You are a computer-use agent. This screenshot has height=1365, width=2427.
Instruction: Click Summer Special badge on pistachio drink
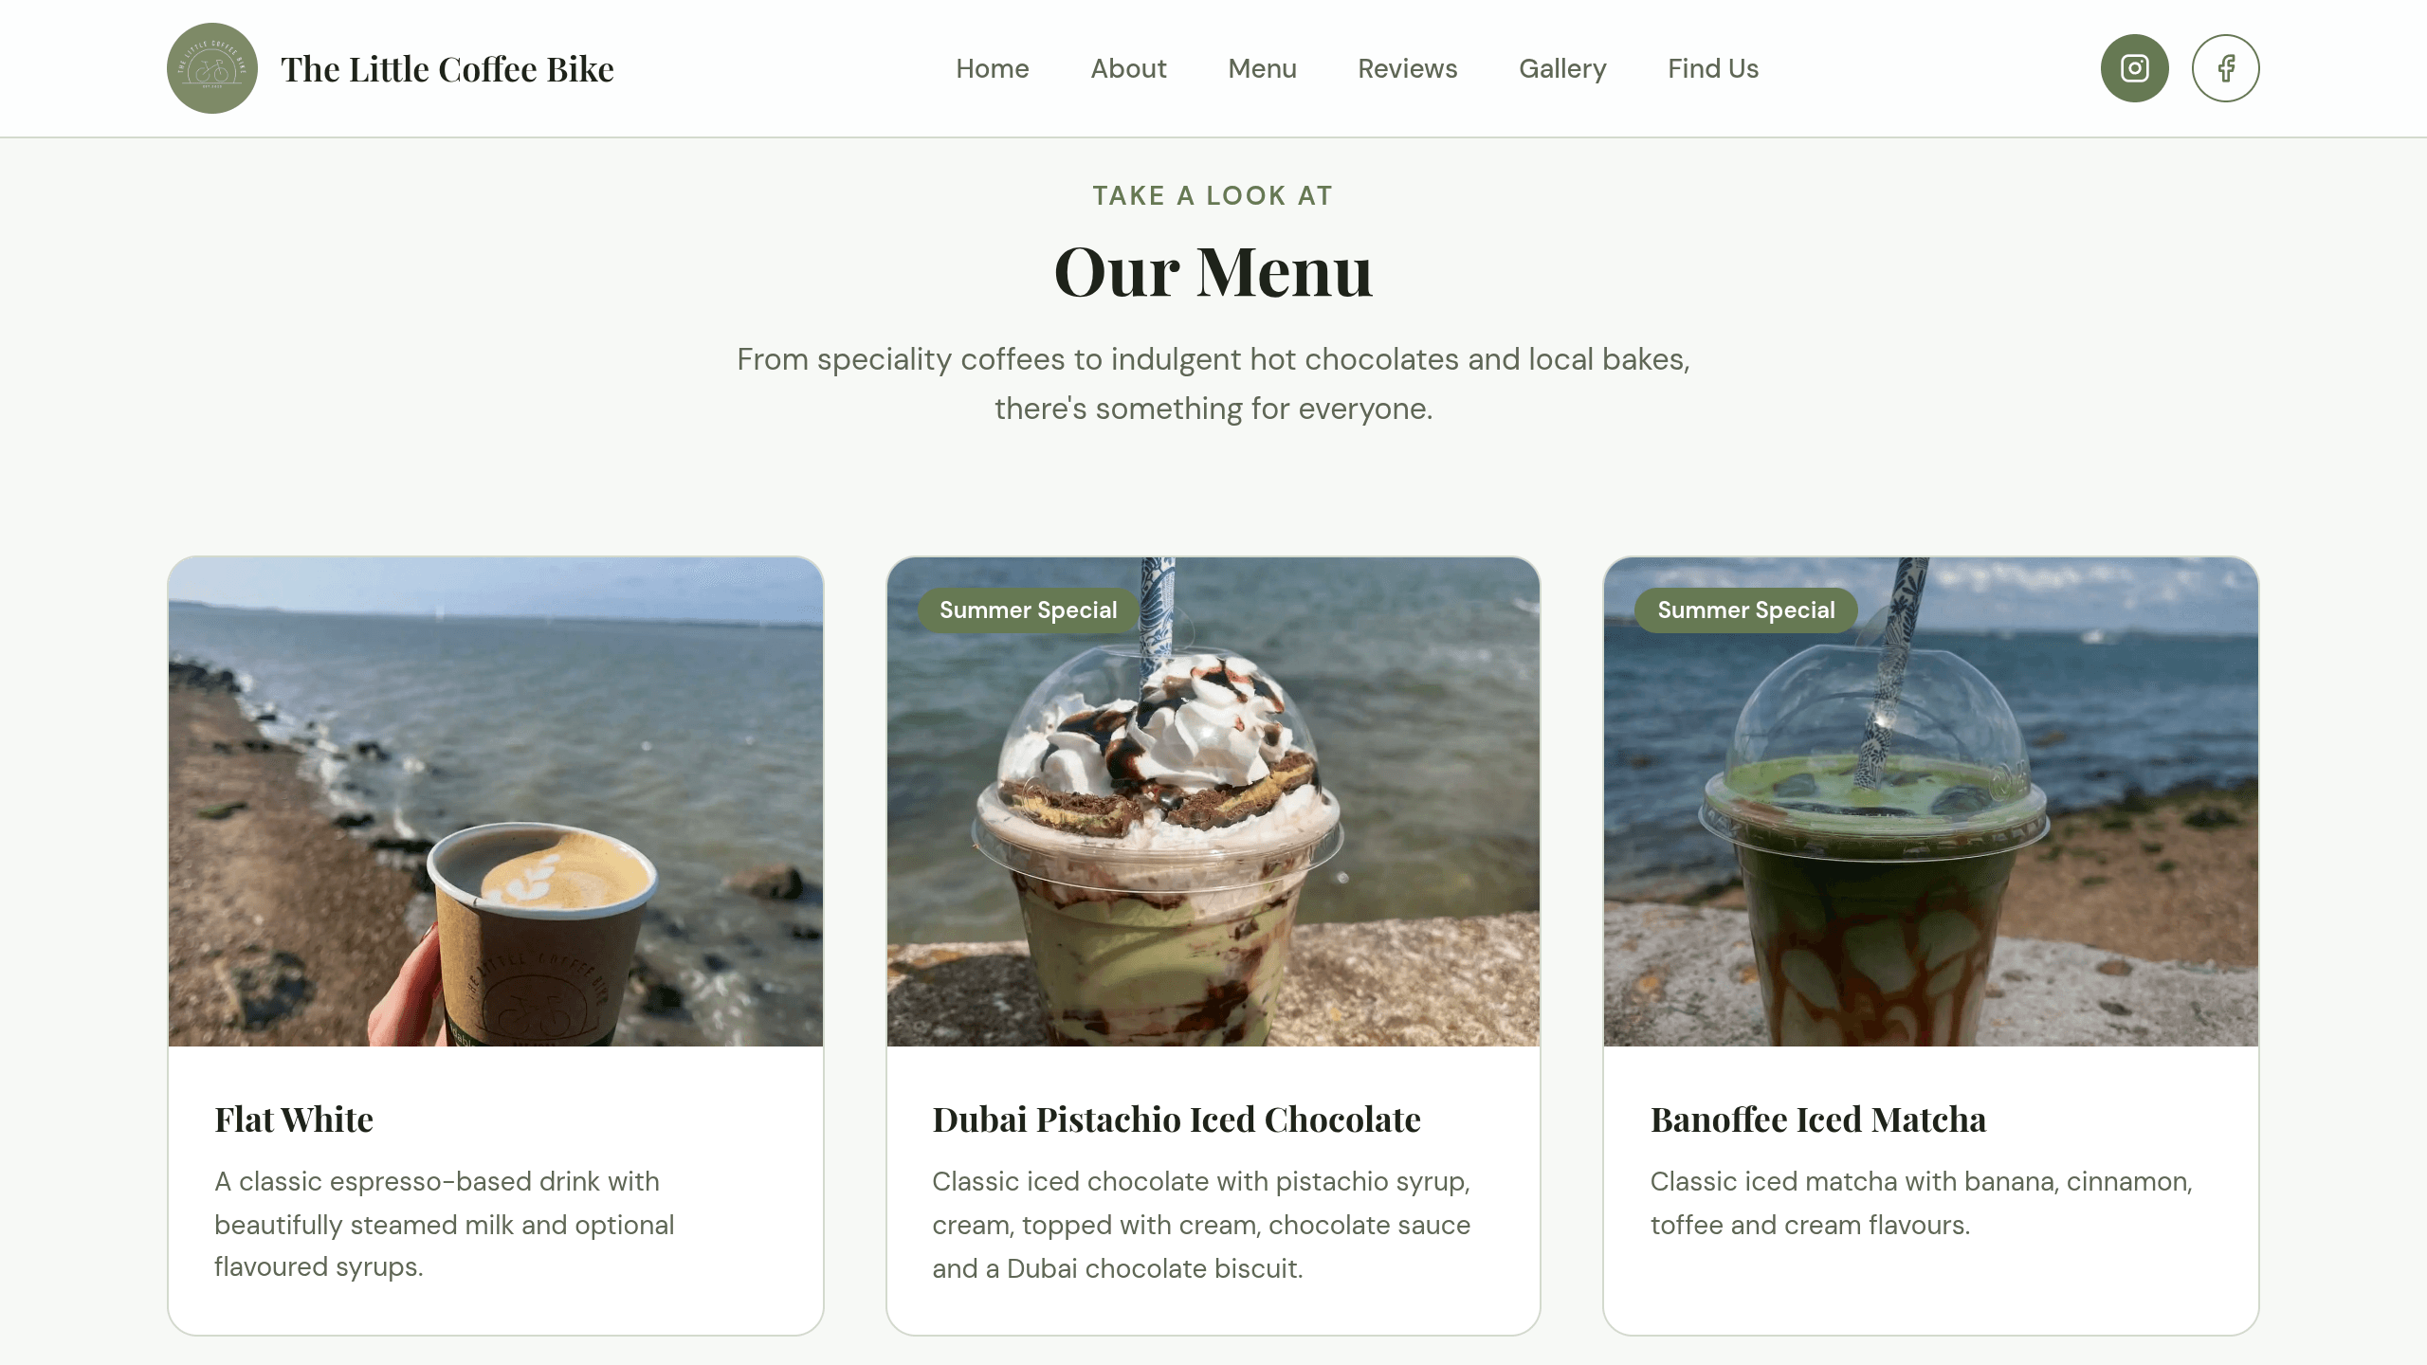[1029, 610]
